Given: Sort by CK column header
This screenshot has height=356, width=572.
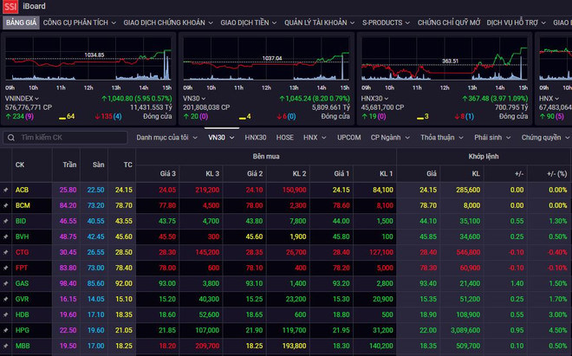Looking at the screenshot, I should (x=20, y=165).
